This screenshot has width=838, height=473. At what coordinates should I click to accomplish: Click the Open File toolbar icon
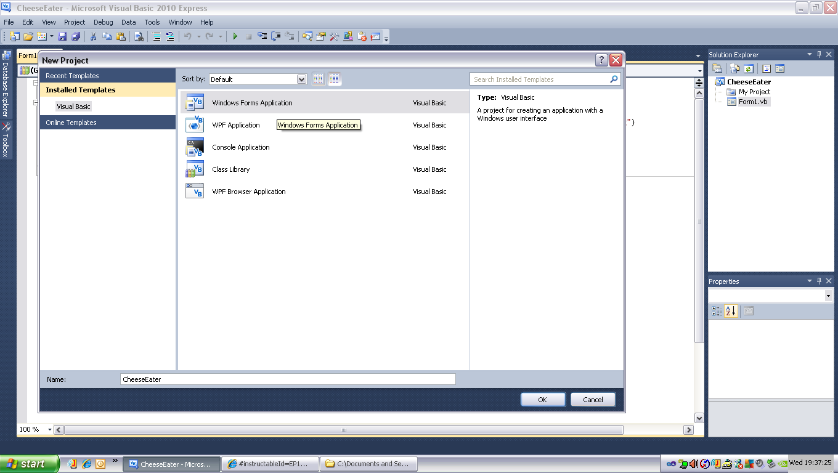click(28, 37)
